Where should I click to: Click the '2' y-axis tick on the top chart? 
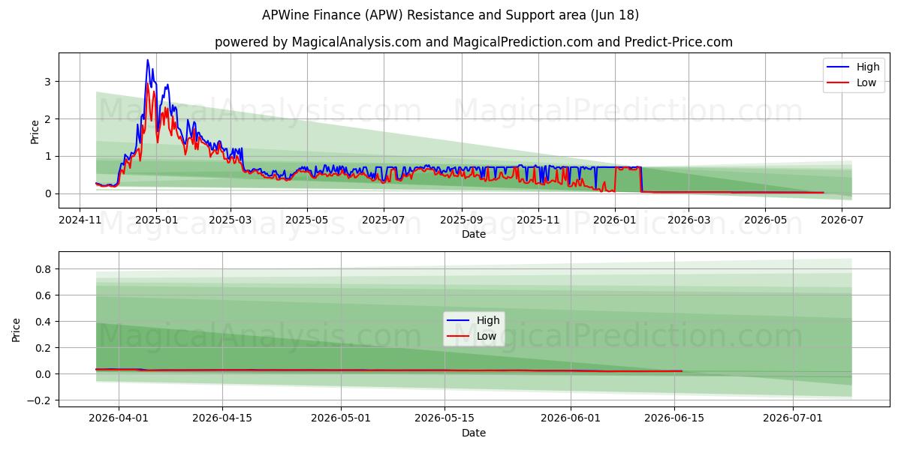click(x=47, y=118)
